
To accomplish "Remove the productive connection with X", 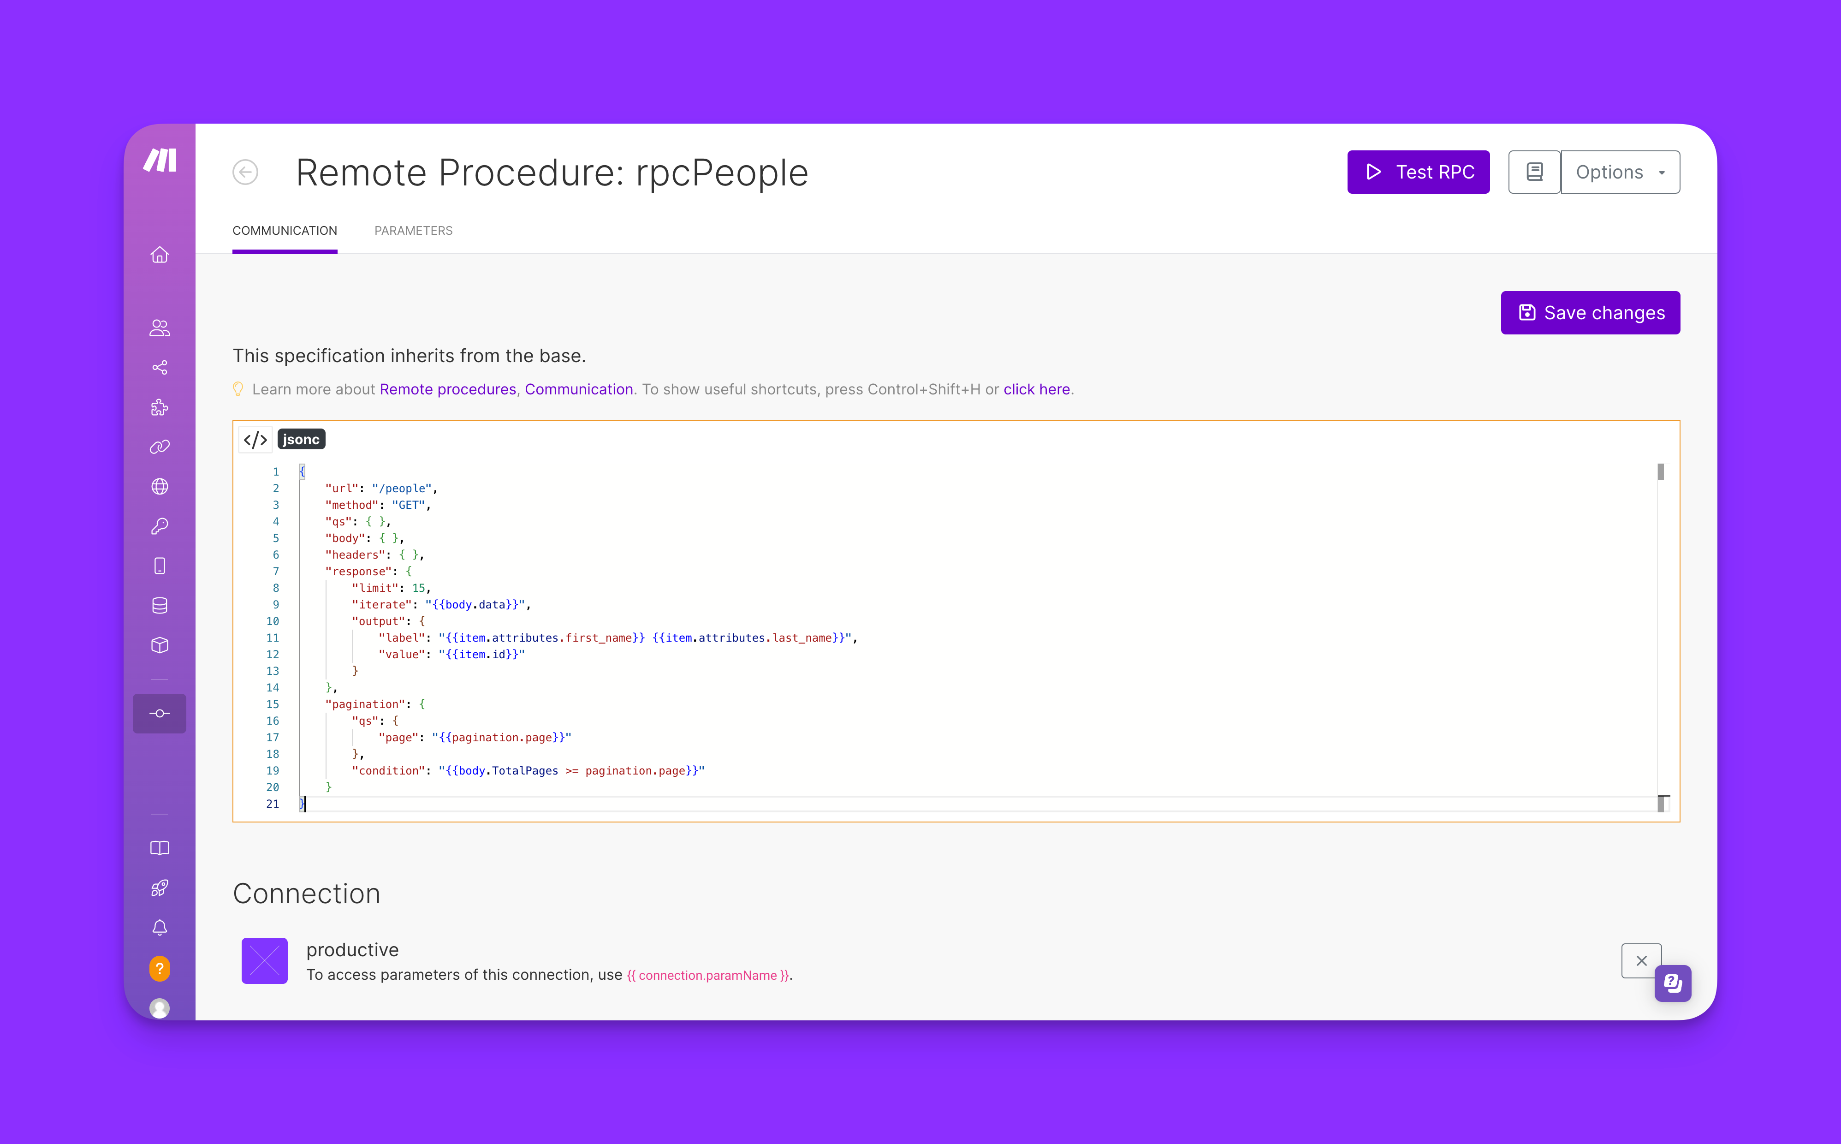I will click(x=1640, y=961).
